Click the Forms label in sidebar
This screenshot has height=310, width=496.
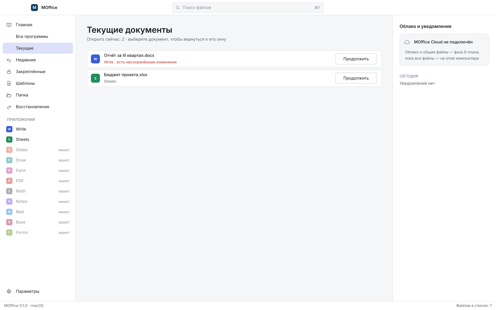[22, 232]
